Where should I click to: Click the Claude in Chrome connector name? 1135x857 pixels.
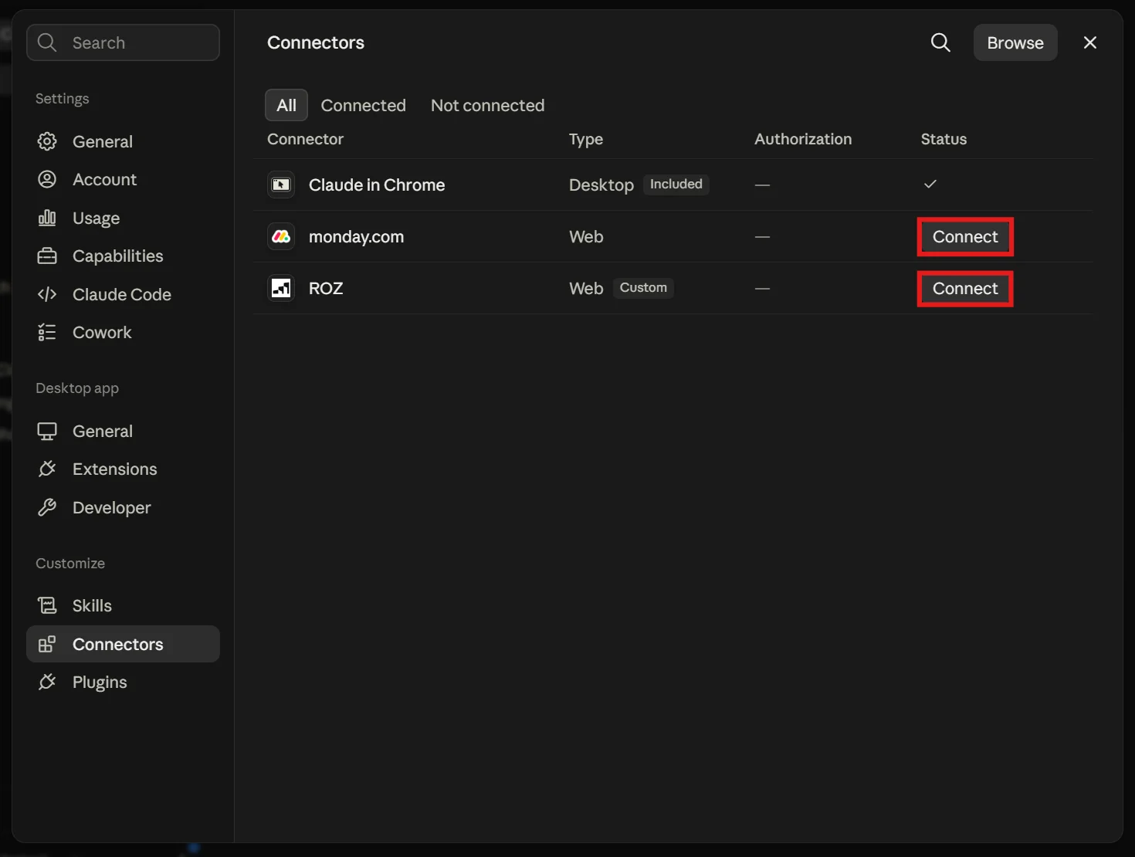coord(377,185)
